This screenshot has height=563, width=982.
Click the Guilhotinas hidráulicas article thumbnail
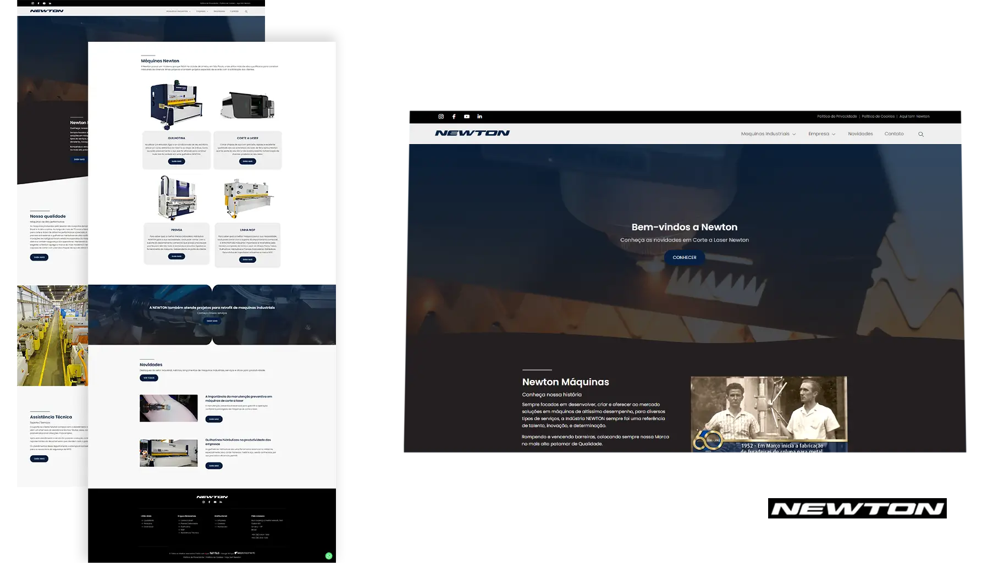(168, 453)
